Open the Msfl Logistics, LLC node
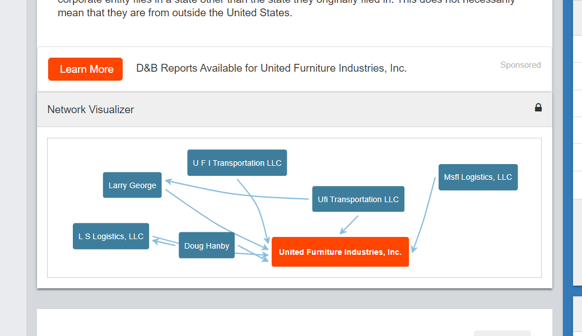The image size is (582, 336). (478, 177)
